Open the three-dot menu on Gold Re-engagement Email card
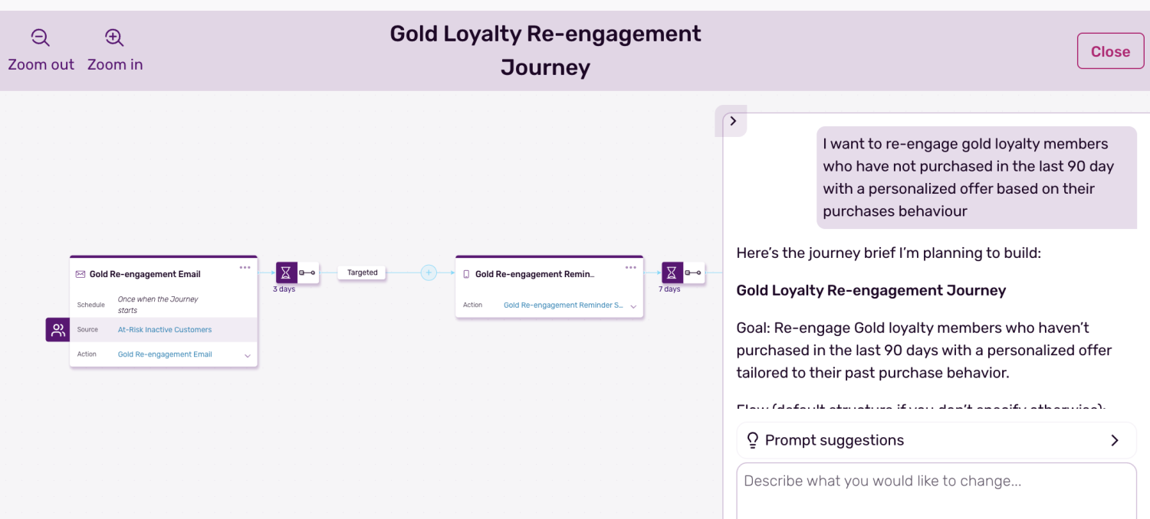 pos(245,267)
